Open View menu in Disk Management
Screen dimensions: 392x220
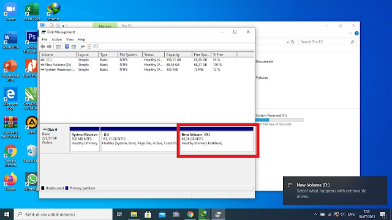click(70, 39)
